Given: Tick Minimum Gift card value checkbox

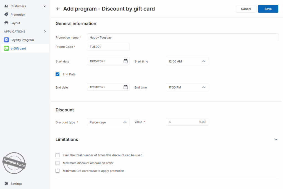Looking at the screenshot, I should tap(57, 171).
